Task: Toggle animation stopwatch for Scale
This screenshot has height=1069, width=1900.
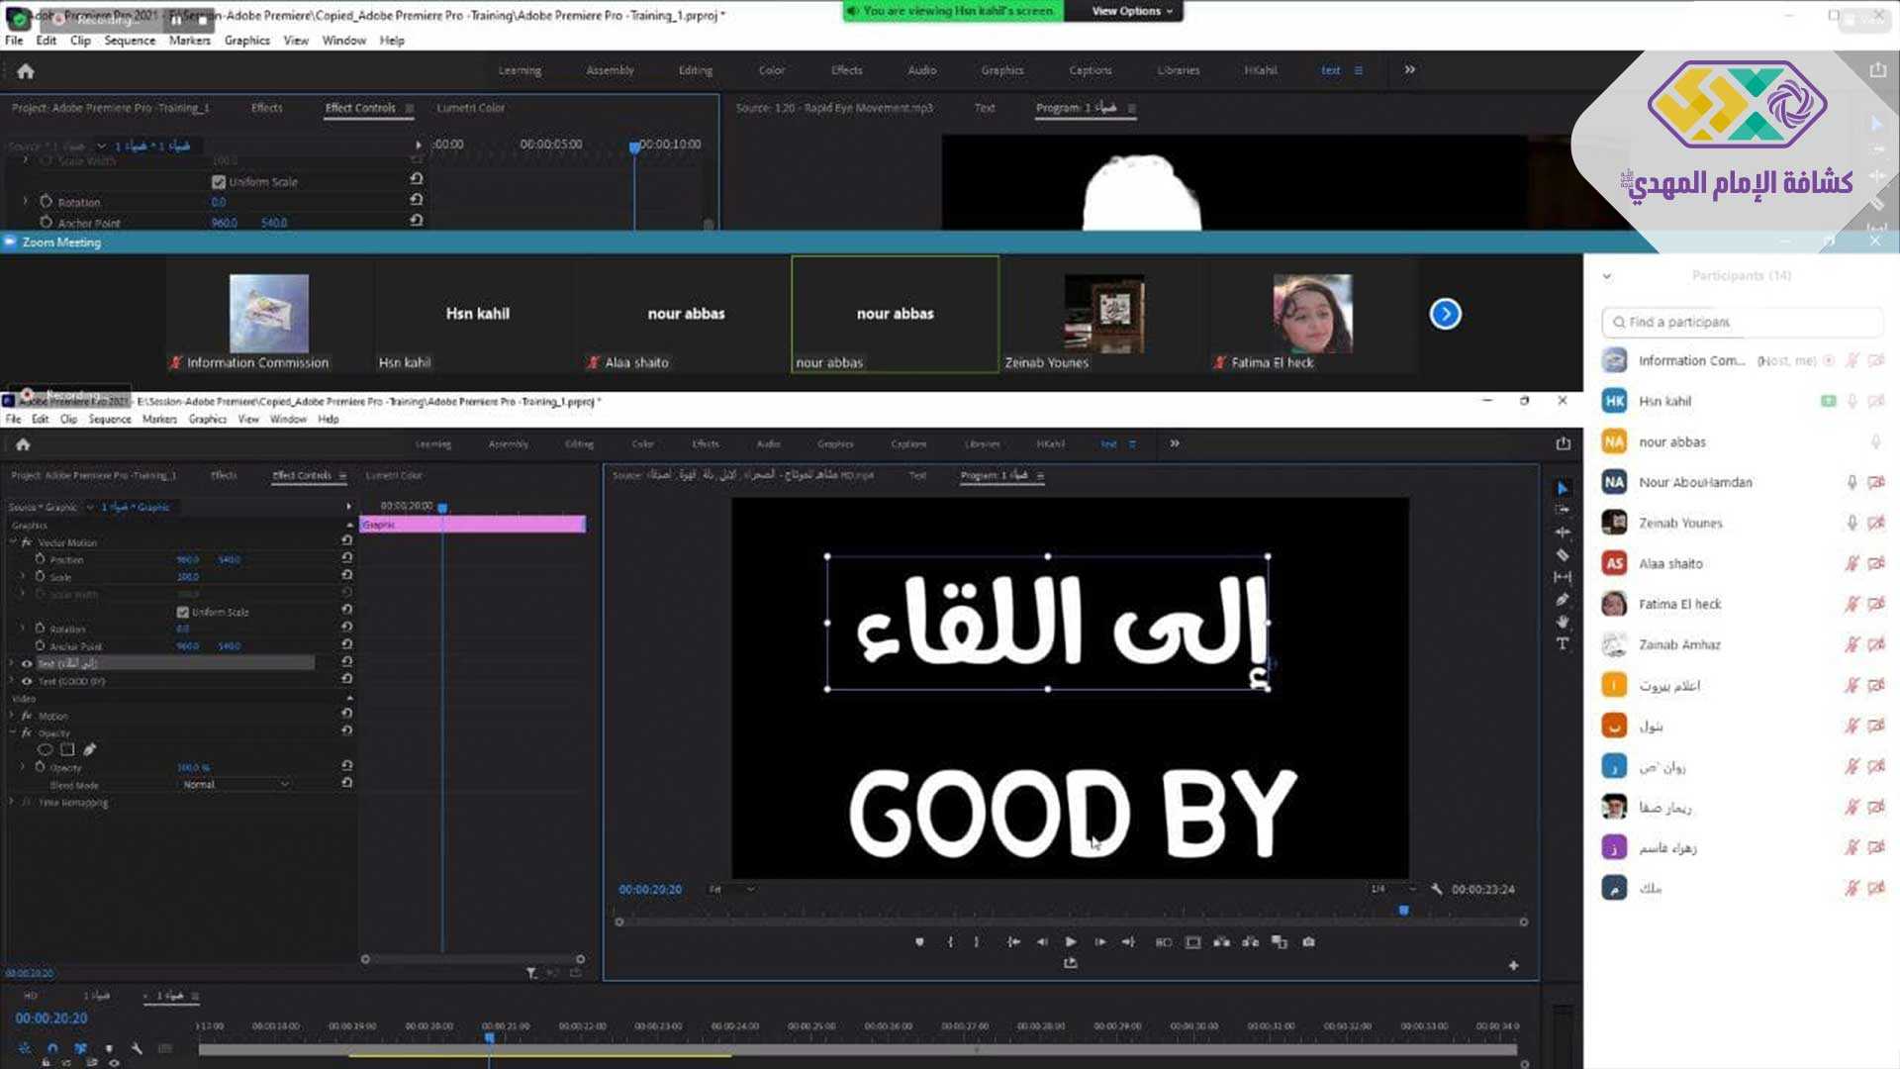Action: [40, 576]
